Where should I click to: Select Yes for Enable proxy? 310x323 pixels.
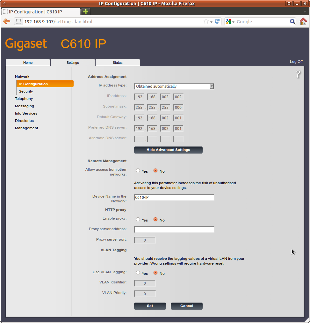pyautogui.click(x=138, y=220)
